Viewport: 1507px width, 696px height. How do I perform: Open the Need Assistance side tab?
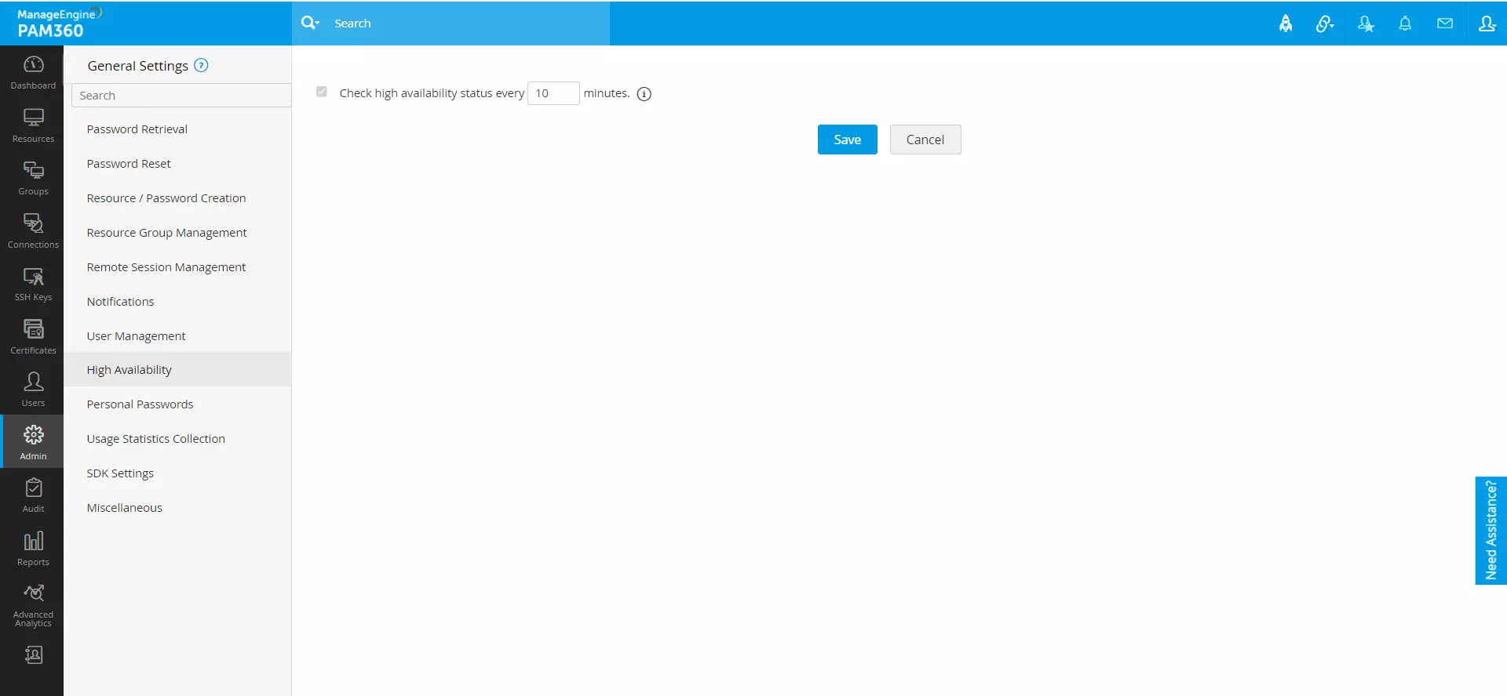(x=1491, y=531)
